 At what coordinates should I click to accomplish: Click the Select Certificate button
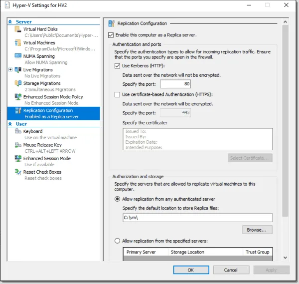[250, 158]
